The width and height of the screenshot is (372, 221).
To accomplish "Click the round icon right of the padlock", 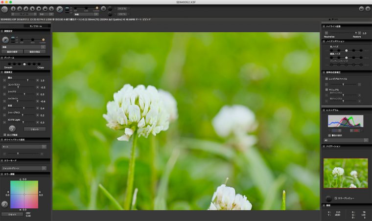I will (51, 9).
